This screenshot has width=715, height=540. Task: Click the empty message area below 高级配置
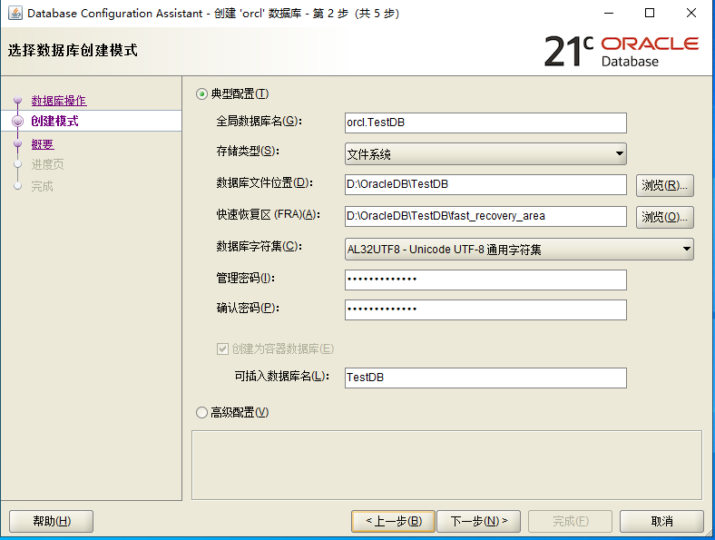tap(446, 466)
